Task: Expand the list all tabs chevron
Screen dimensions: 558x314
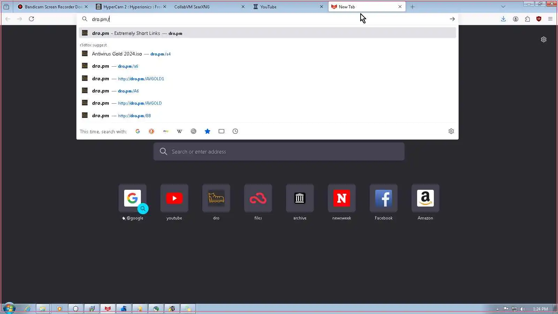Action: tap(503, 7)
